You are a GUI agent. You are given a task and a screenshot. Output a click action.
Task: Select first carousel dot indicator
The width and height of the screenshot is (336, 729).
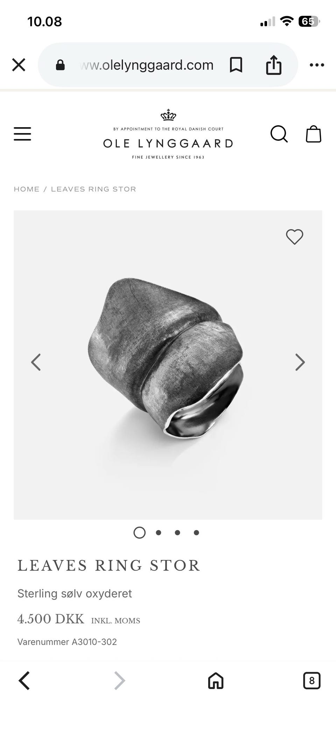(x=139, y=533)
